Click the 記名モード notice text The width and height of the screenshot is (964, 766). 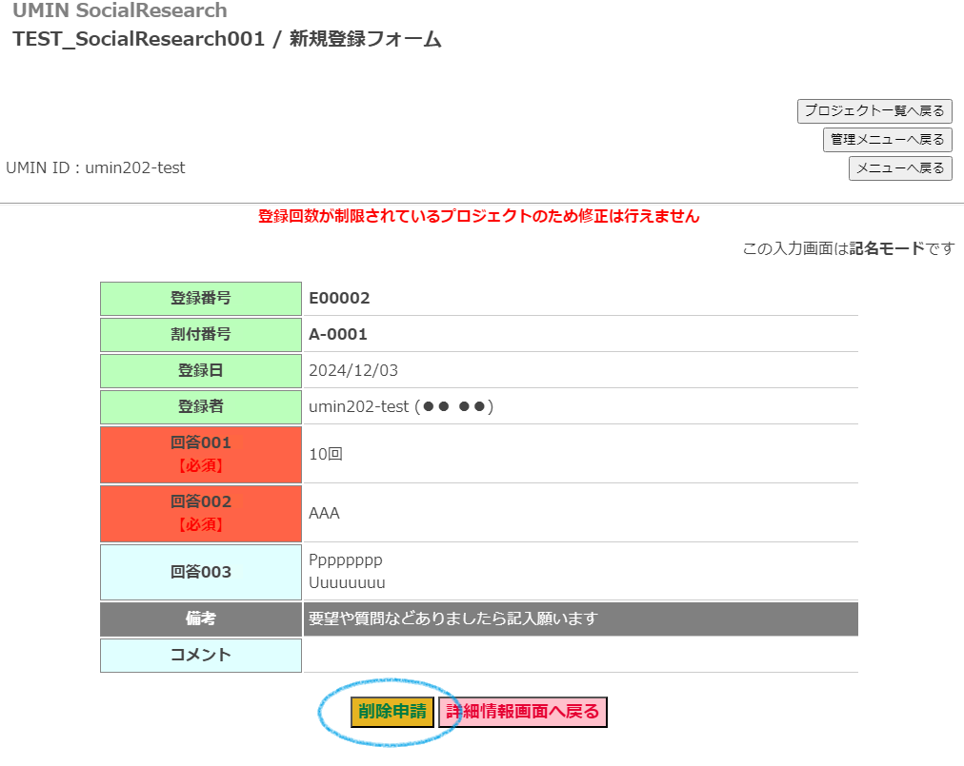pos(848,249)
